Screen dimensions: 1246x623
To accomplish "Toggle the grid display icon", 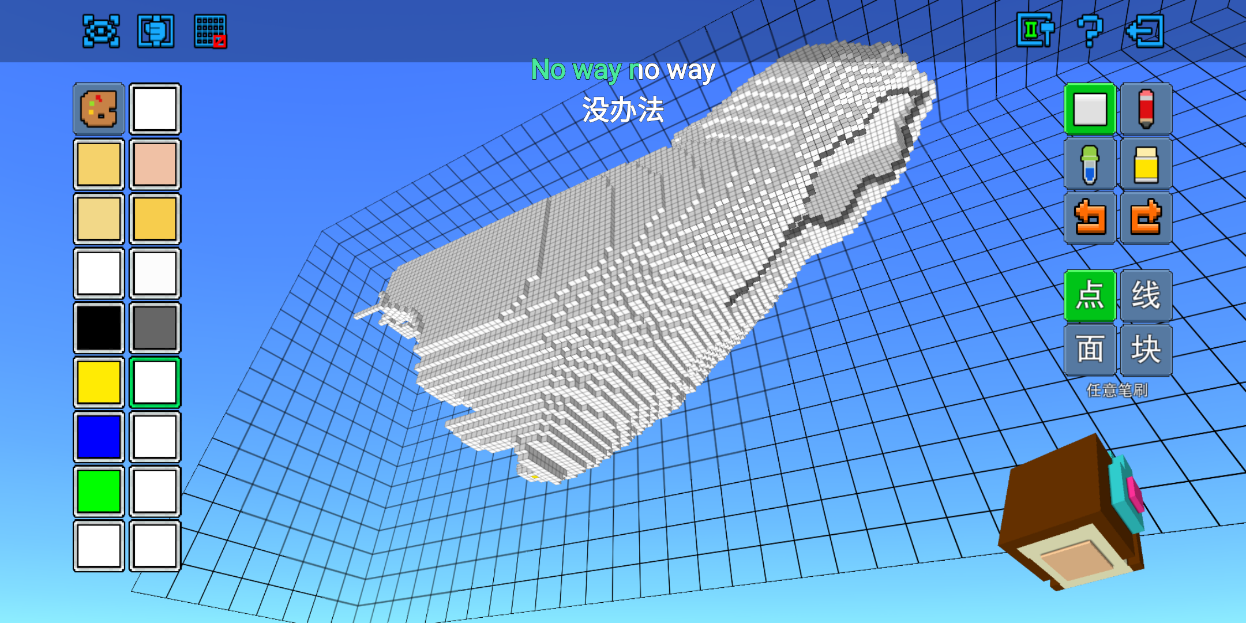I will click(211, 31).
